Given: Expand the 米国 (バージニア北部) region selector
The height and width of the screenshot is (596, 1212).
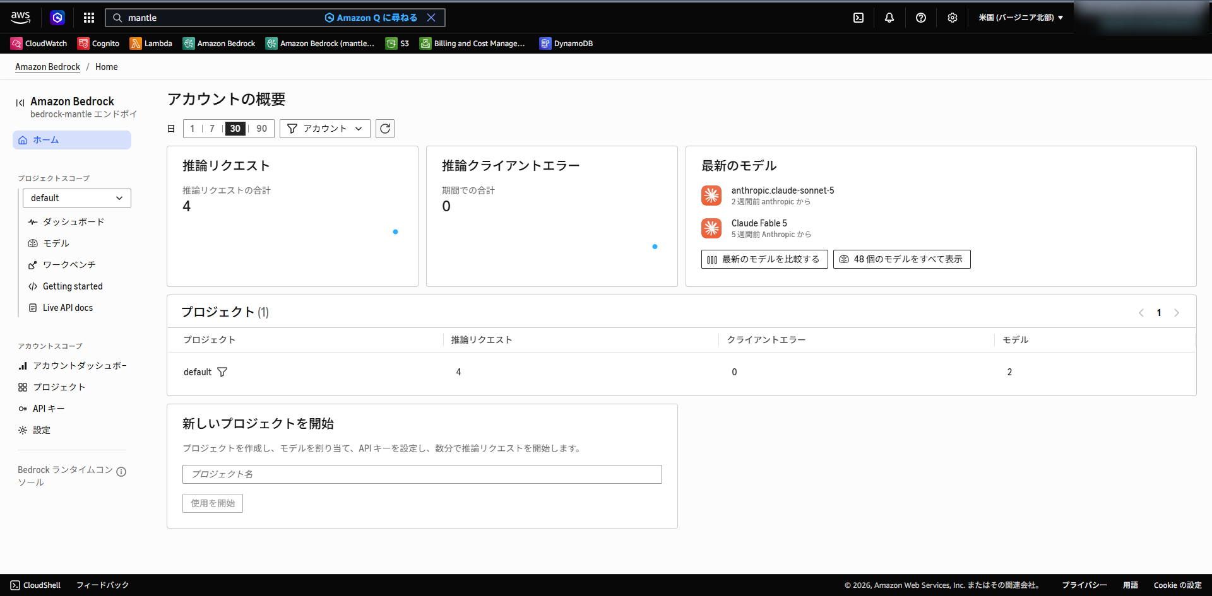Looking at the screenshot, I should click(1021, 18).
